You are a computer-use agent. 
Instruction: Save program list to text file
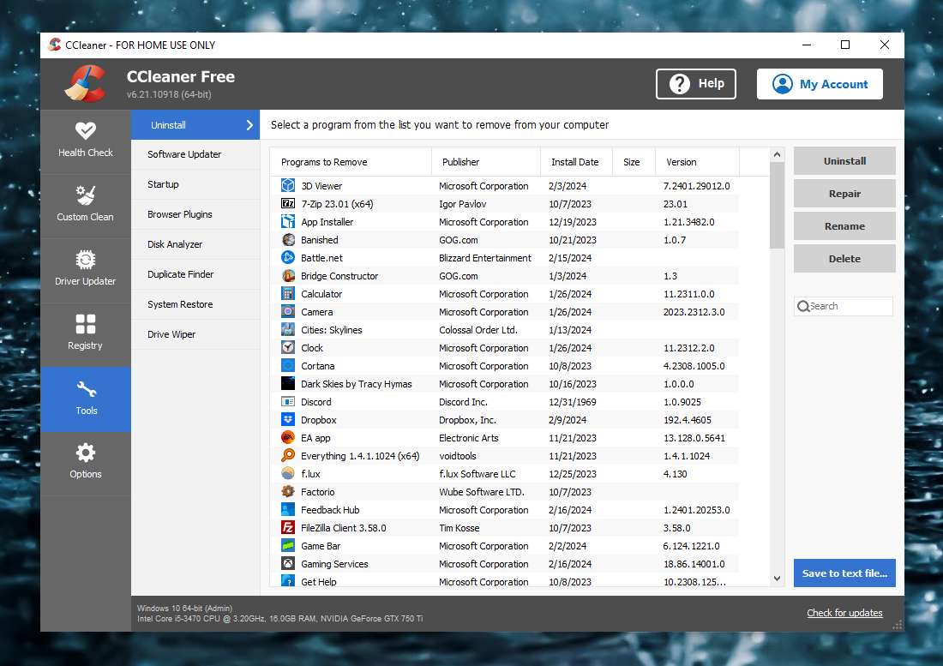click(x=844, y=573)
